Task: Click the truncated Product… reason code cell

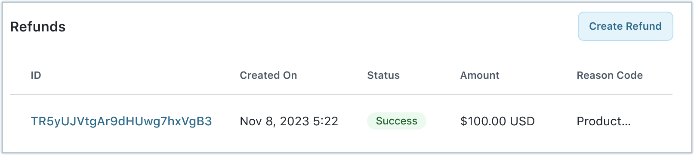Action: click(604, 121)
